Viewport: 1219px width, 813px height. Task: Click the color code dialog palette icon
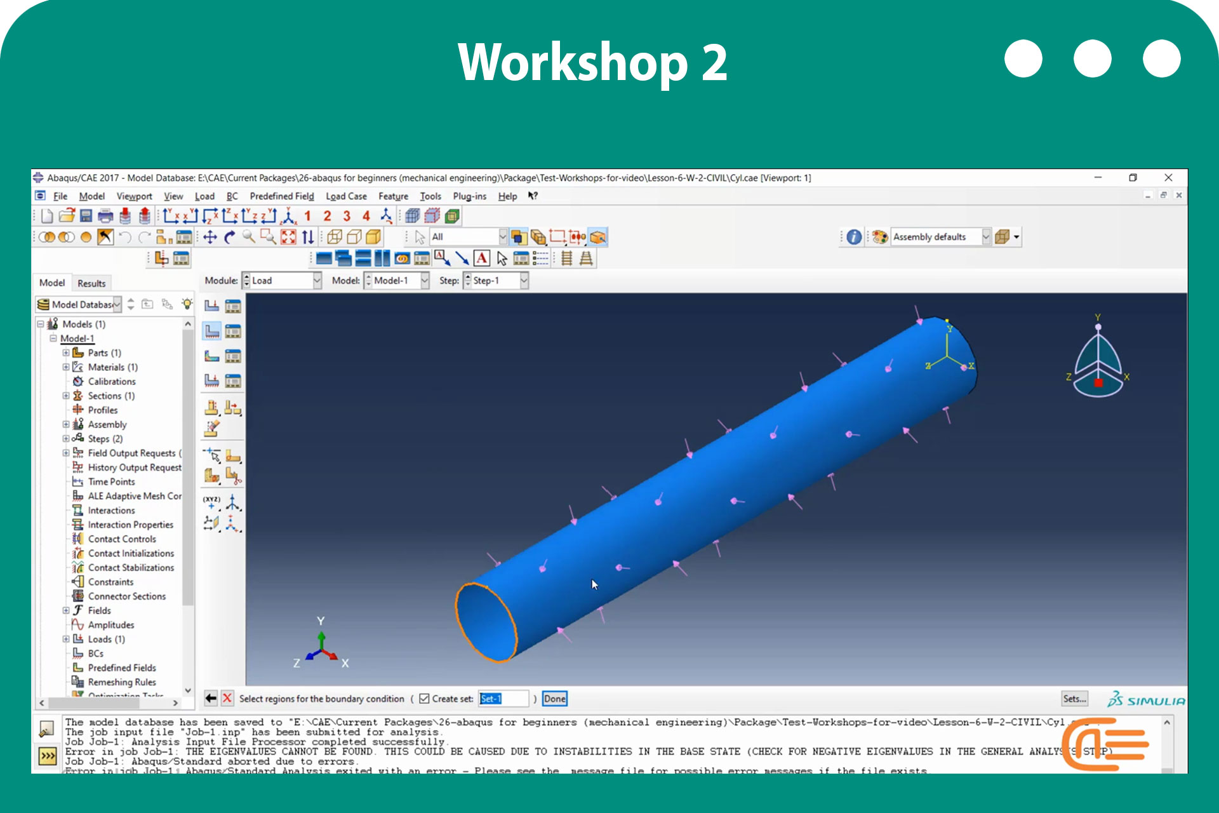click(x=879, y=237)
